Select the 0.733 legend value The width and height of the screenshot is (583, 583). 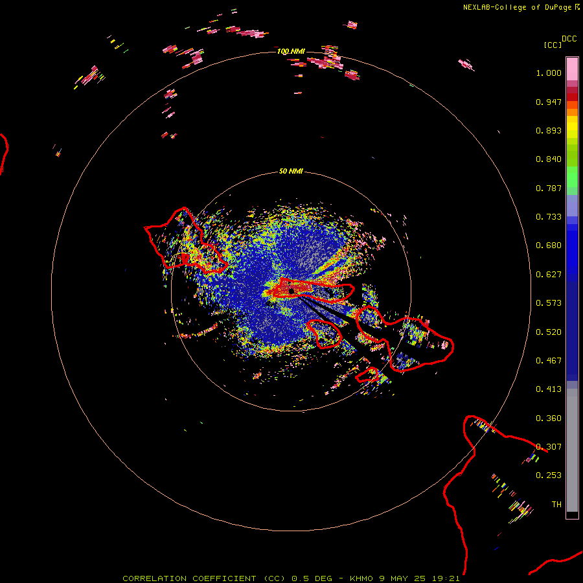(x=549, y=217)
